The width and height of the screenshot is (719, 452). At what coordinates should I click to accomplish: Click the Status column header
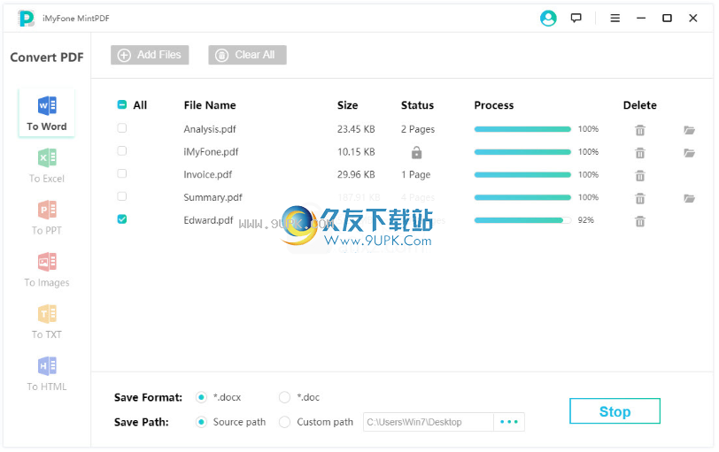click(x=418, y=105)
